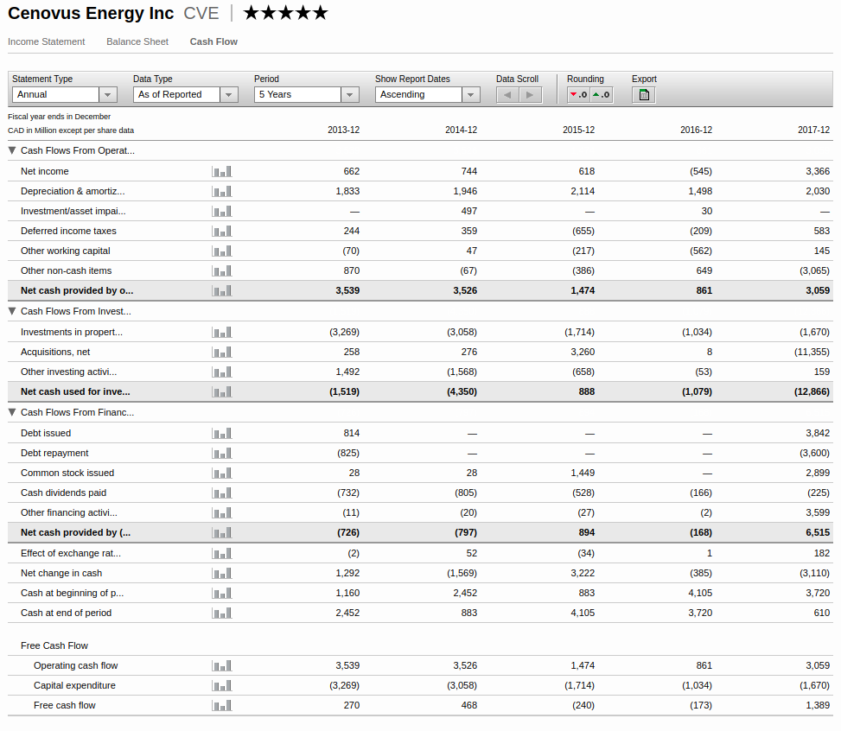Open chart icon for Cash at beginning of p... row
Screen dimensions: 841x731
coord(222,593)
